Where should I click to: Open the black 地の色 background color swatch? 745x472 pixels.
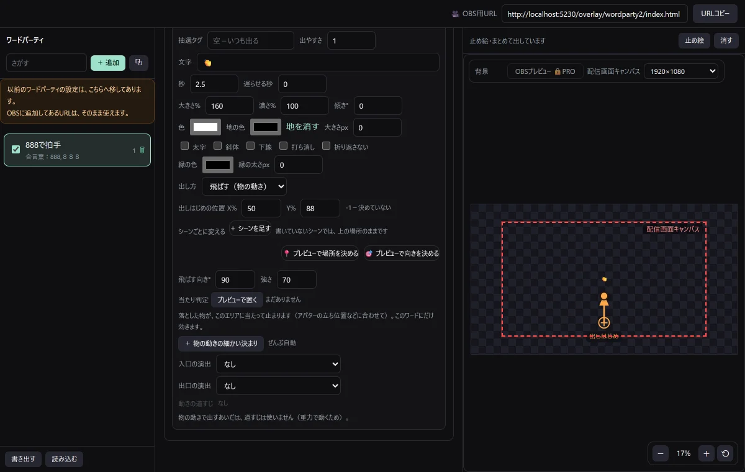pyautogui.click(x=266, y=127)
